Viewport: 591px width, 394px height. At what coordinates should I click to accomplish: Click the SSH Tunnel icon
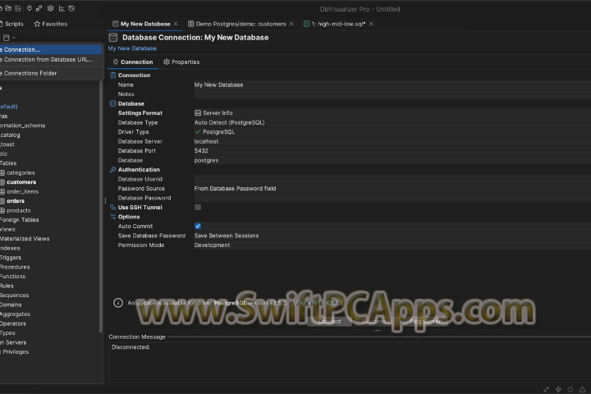(x=112, y=208)
